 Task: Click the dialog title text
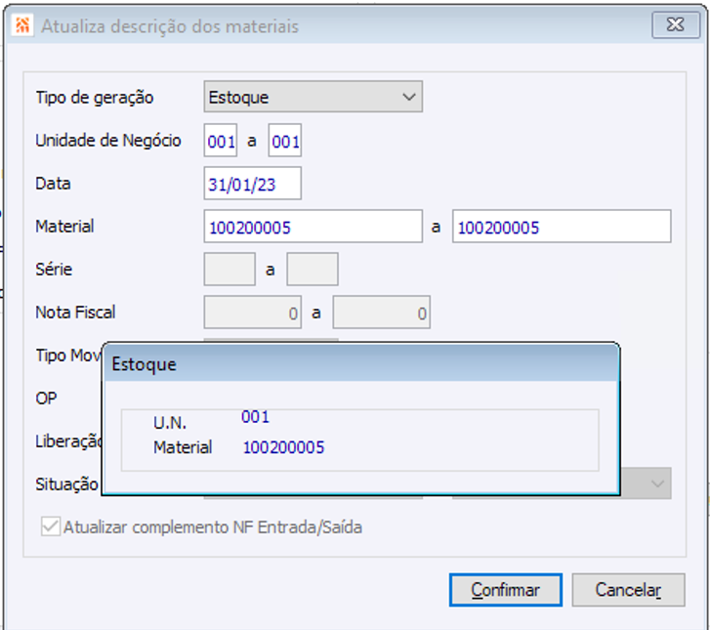[x=170, y=26]
